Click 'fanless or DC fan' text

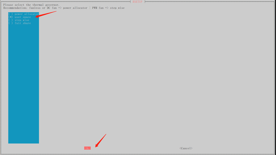tap(43, 8)
